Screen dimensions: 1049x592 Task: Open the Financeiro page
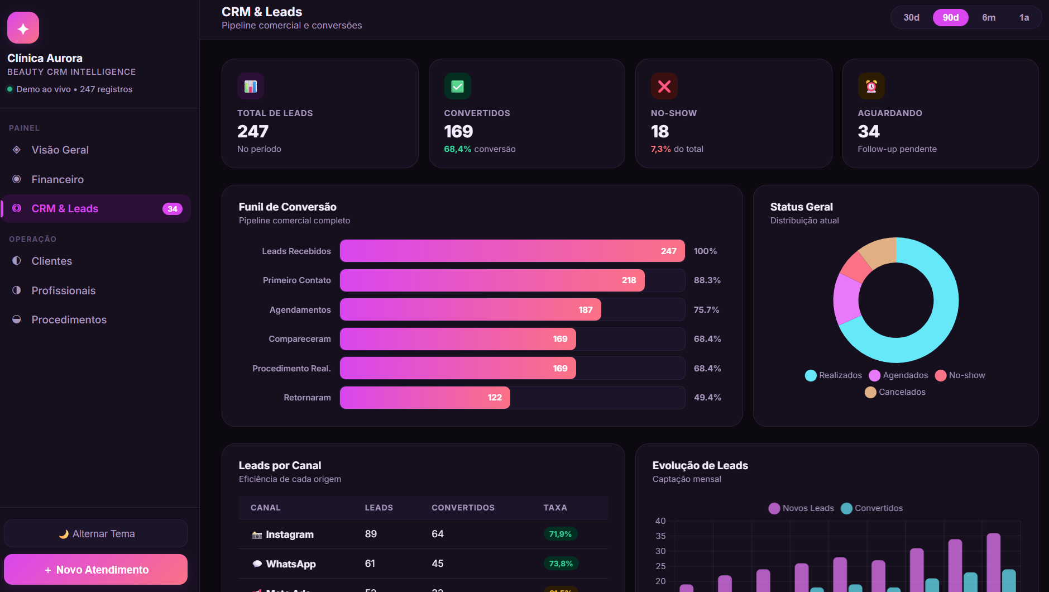[95, 179]
